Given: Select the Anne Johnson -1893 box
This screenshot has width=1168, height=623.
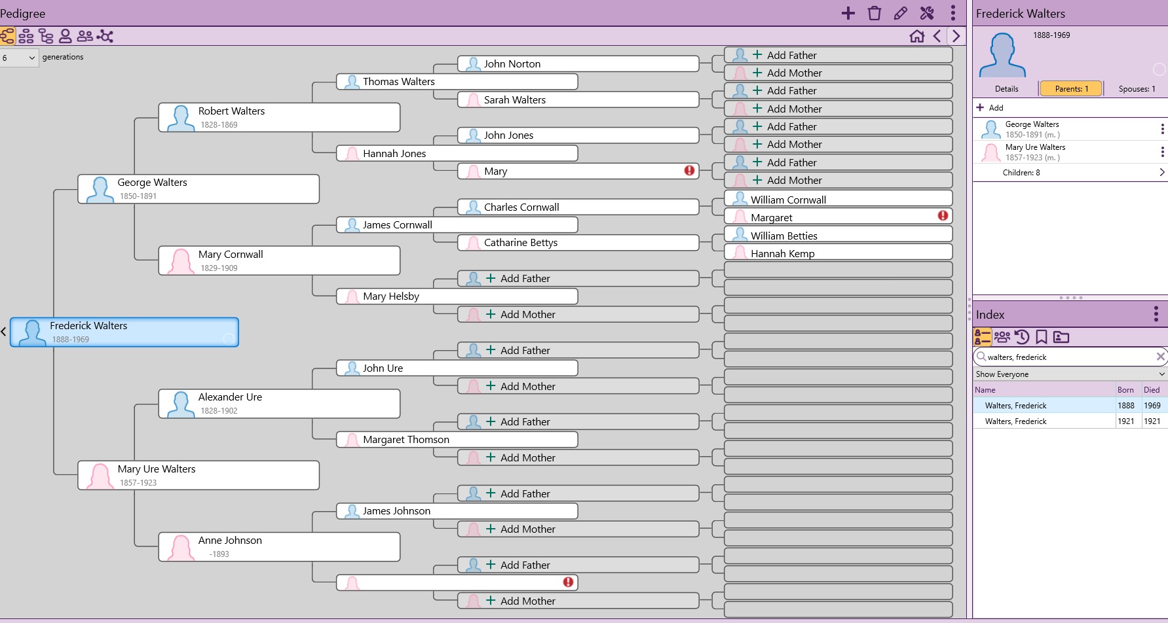Looking at the screenshot, I should click(279, 547).
